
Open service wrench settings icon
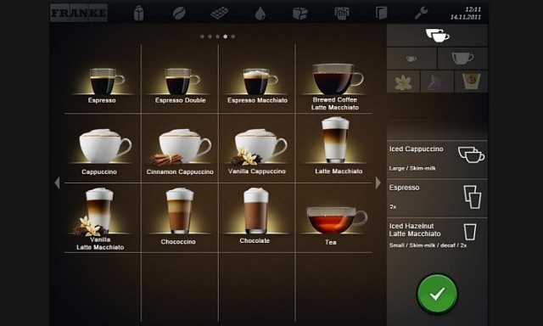422,14
